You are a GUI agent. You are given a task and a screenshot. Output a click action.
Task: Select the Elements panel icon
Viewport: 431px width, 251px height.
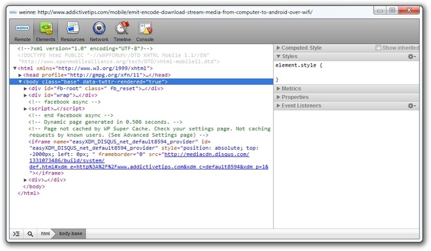coord(46,28)
